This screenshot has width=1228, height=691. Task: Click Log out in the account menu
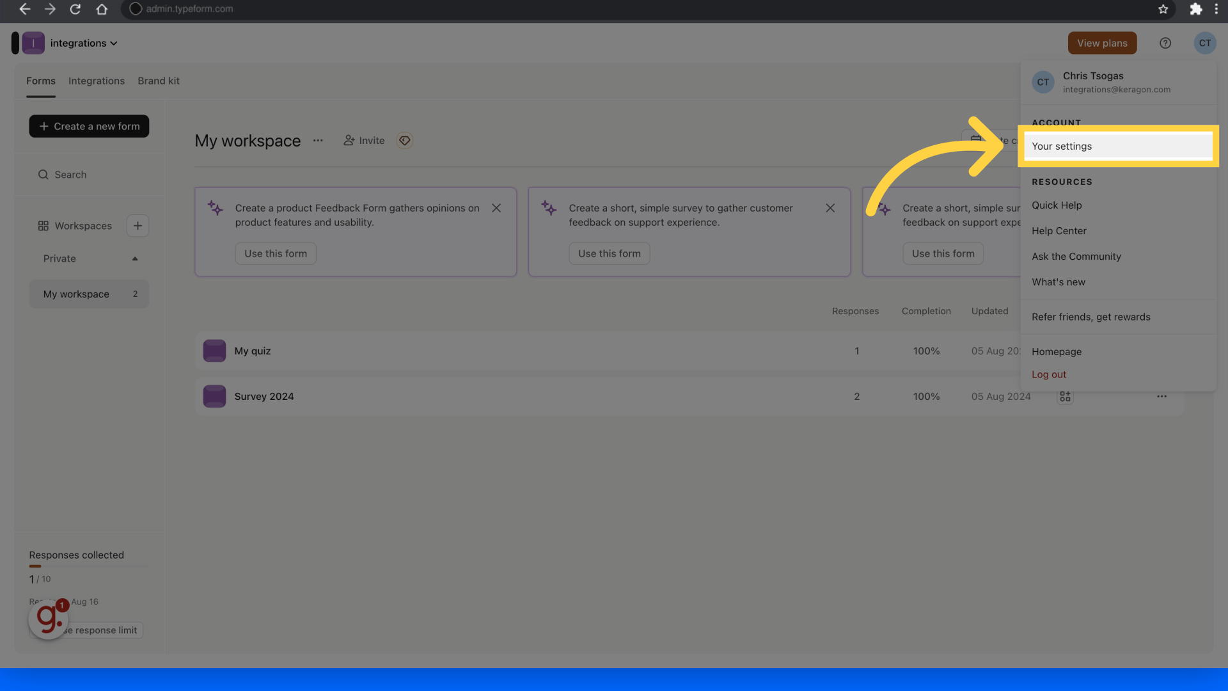(1048, 374)
